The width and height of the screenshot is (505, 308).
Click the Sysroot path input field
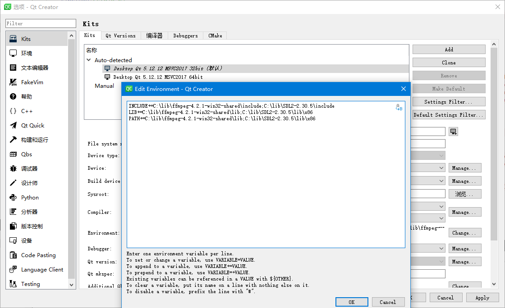[x=428, y=194]
